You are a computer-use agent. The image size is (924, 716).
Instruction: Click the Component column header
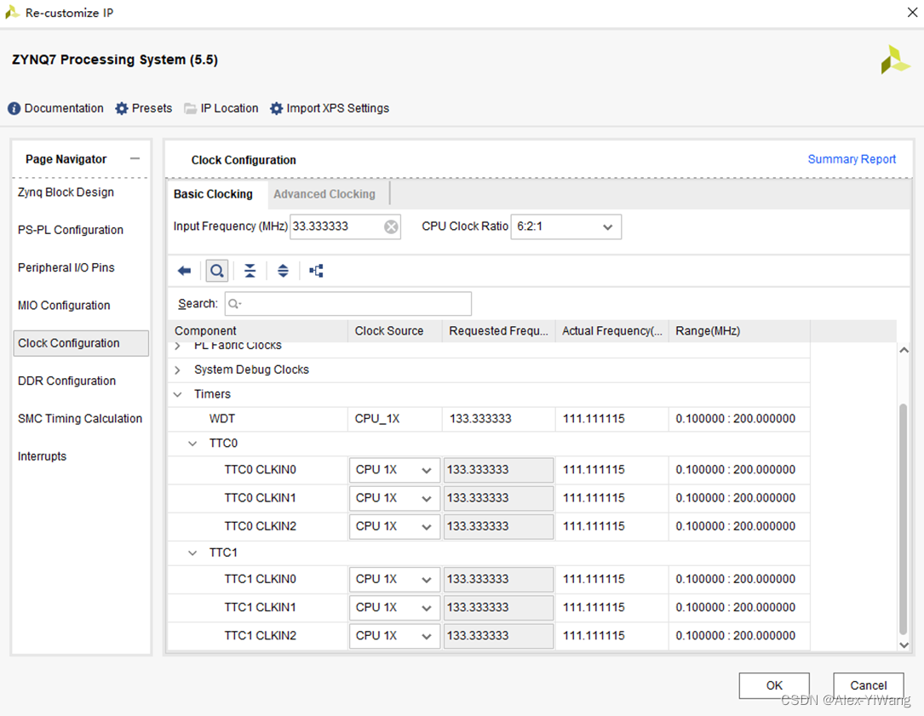(258, 331)
